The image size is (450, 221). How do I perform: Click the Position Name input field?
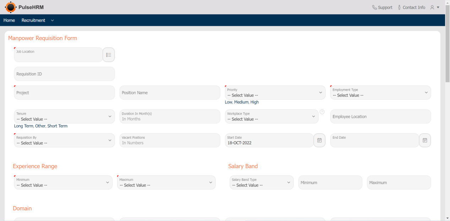tap(170, 93)
